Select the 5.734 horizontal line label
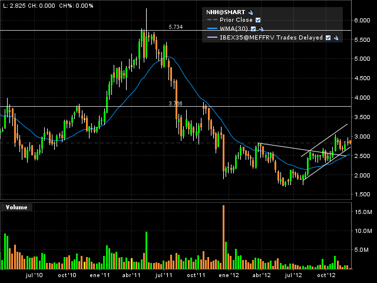The image size is (377, 283). point(176,27)
